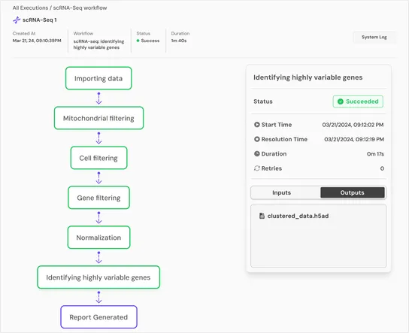
Task: Click the Retries refresh icon
Action: pyautogui.click(x=257, y=168)
